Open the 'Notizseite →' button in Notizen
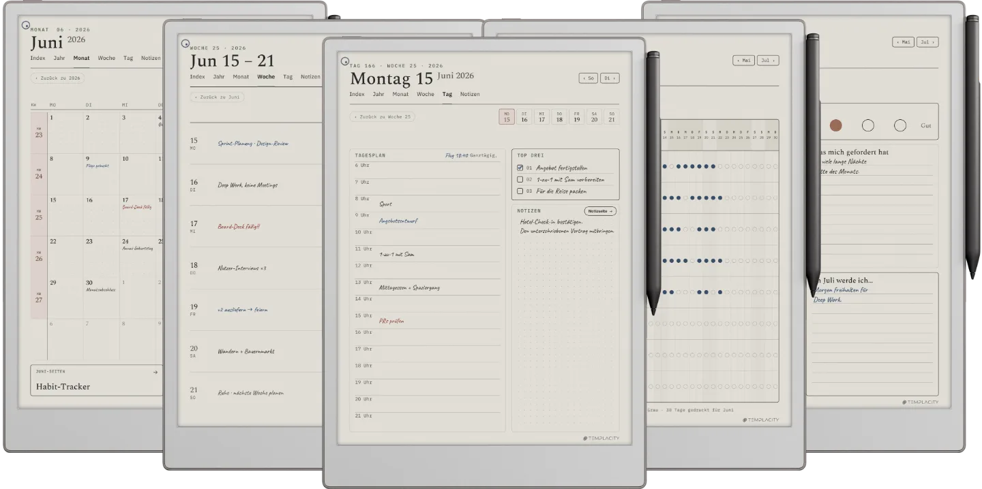Screen dimensions: 982x489 [x=601, y=211]
